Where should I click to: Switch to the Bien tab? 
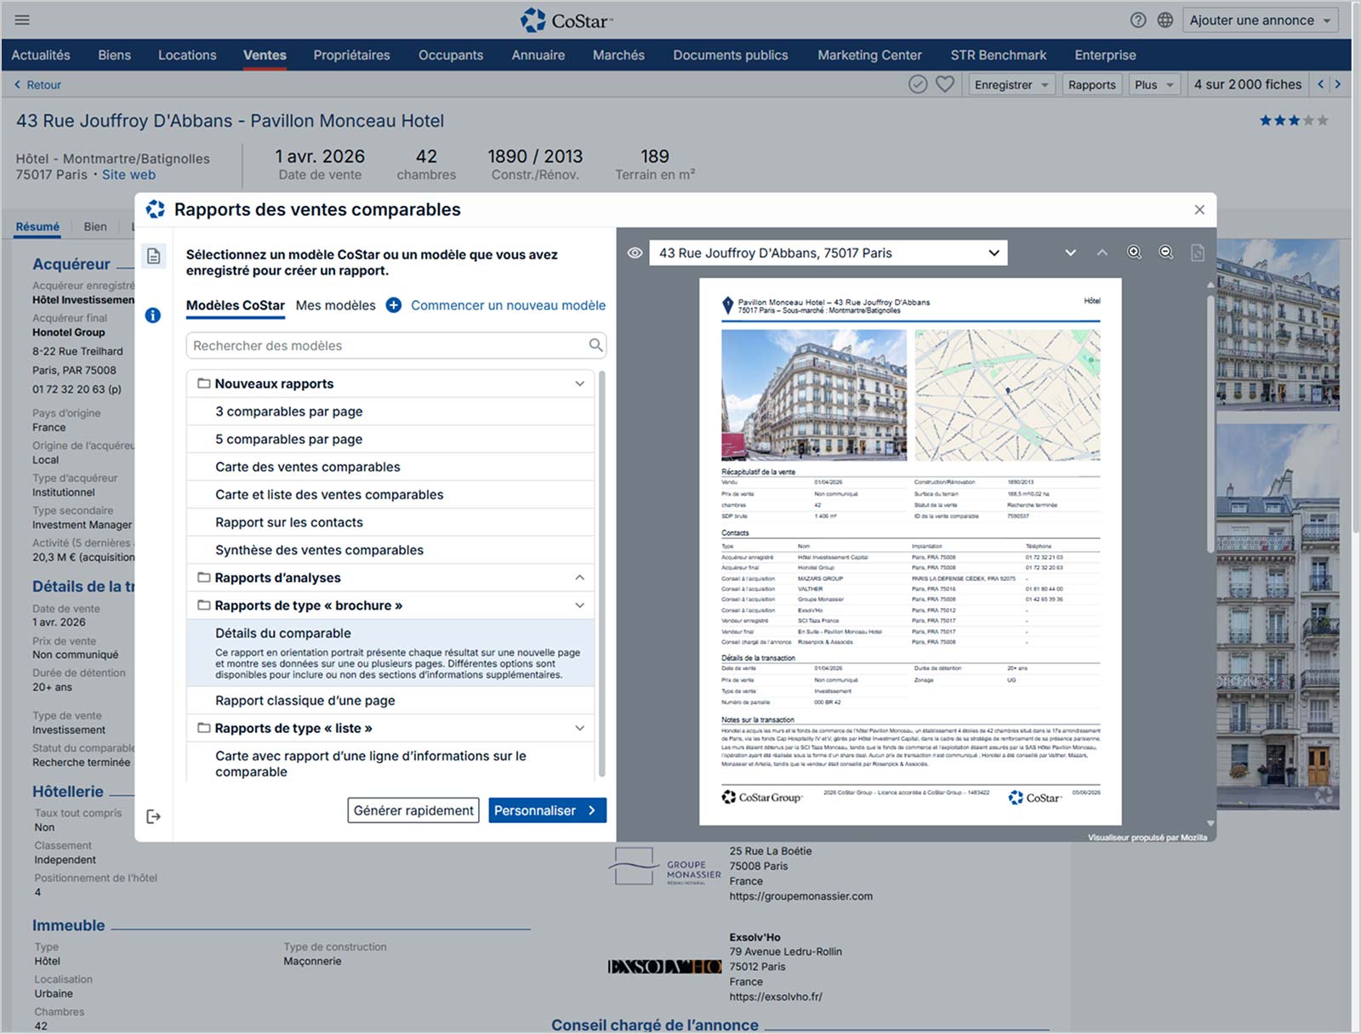point(95,227)
